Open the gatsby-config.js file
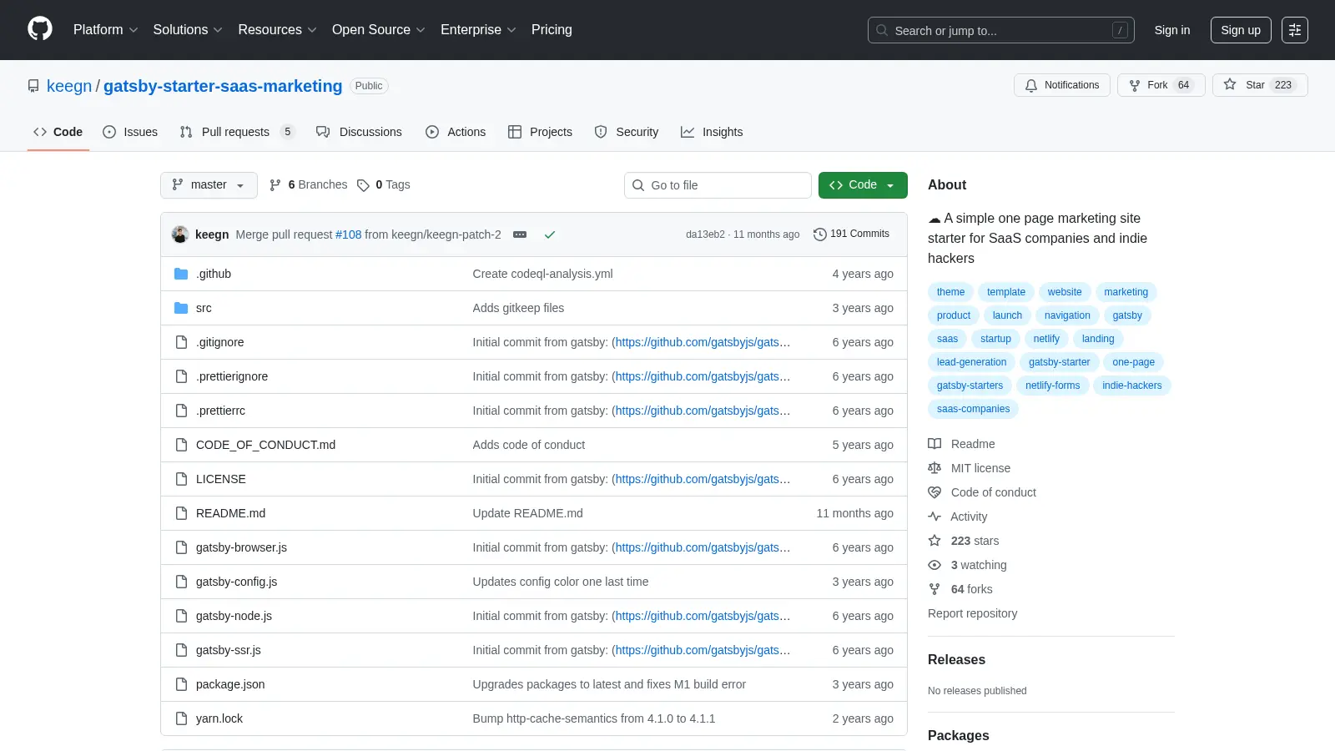 (x=236, y=582)
